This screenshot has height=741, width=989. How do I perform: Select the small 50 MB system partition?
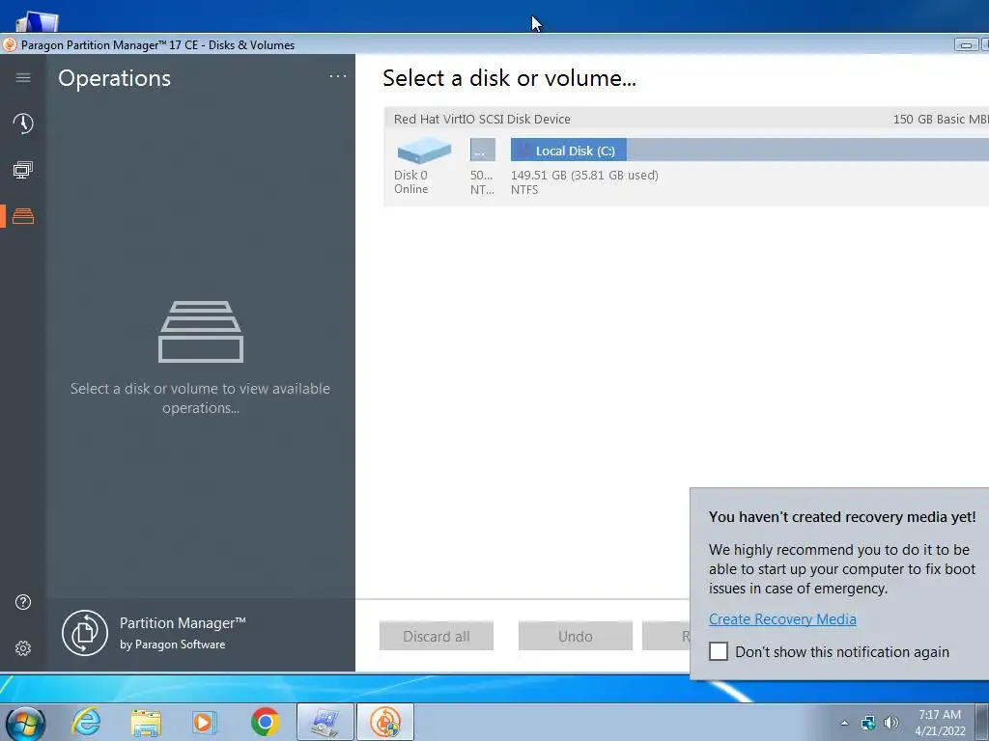(483, 150)
